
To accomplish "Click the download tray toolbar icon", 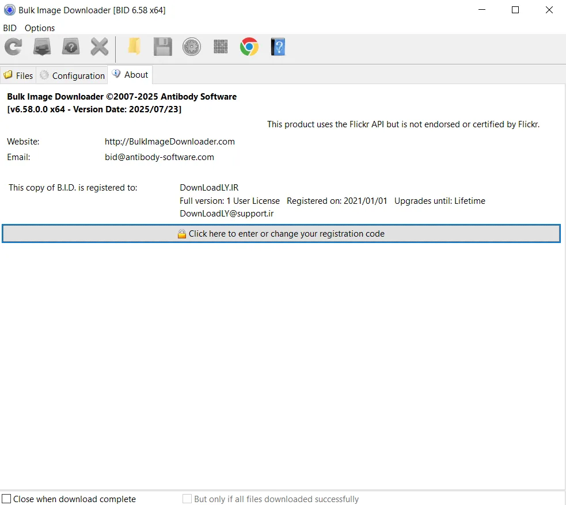I will pyautogui.click(x=42, y=47).
